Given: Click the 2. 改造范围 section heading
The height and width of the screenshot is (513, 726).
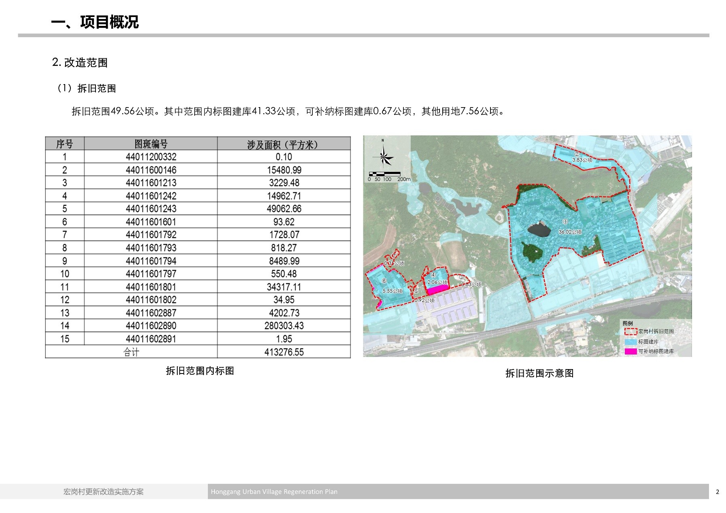Looking at the screenshot, I should click(x=80, y=62).
